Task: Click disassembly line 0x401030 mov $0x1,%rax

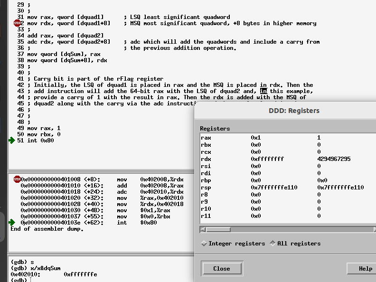Action: coord(95,210)
